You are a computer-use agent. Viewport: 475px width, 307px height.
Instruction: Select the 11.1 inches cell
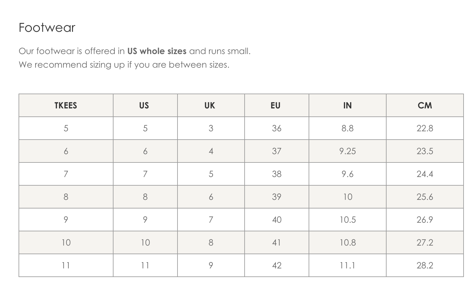pyautogui.click(x=348, y=265)
